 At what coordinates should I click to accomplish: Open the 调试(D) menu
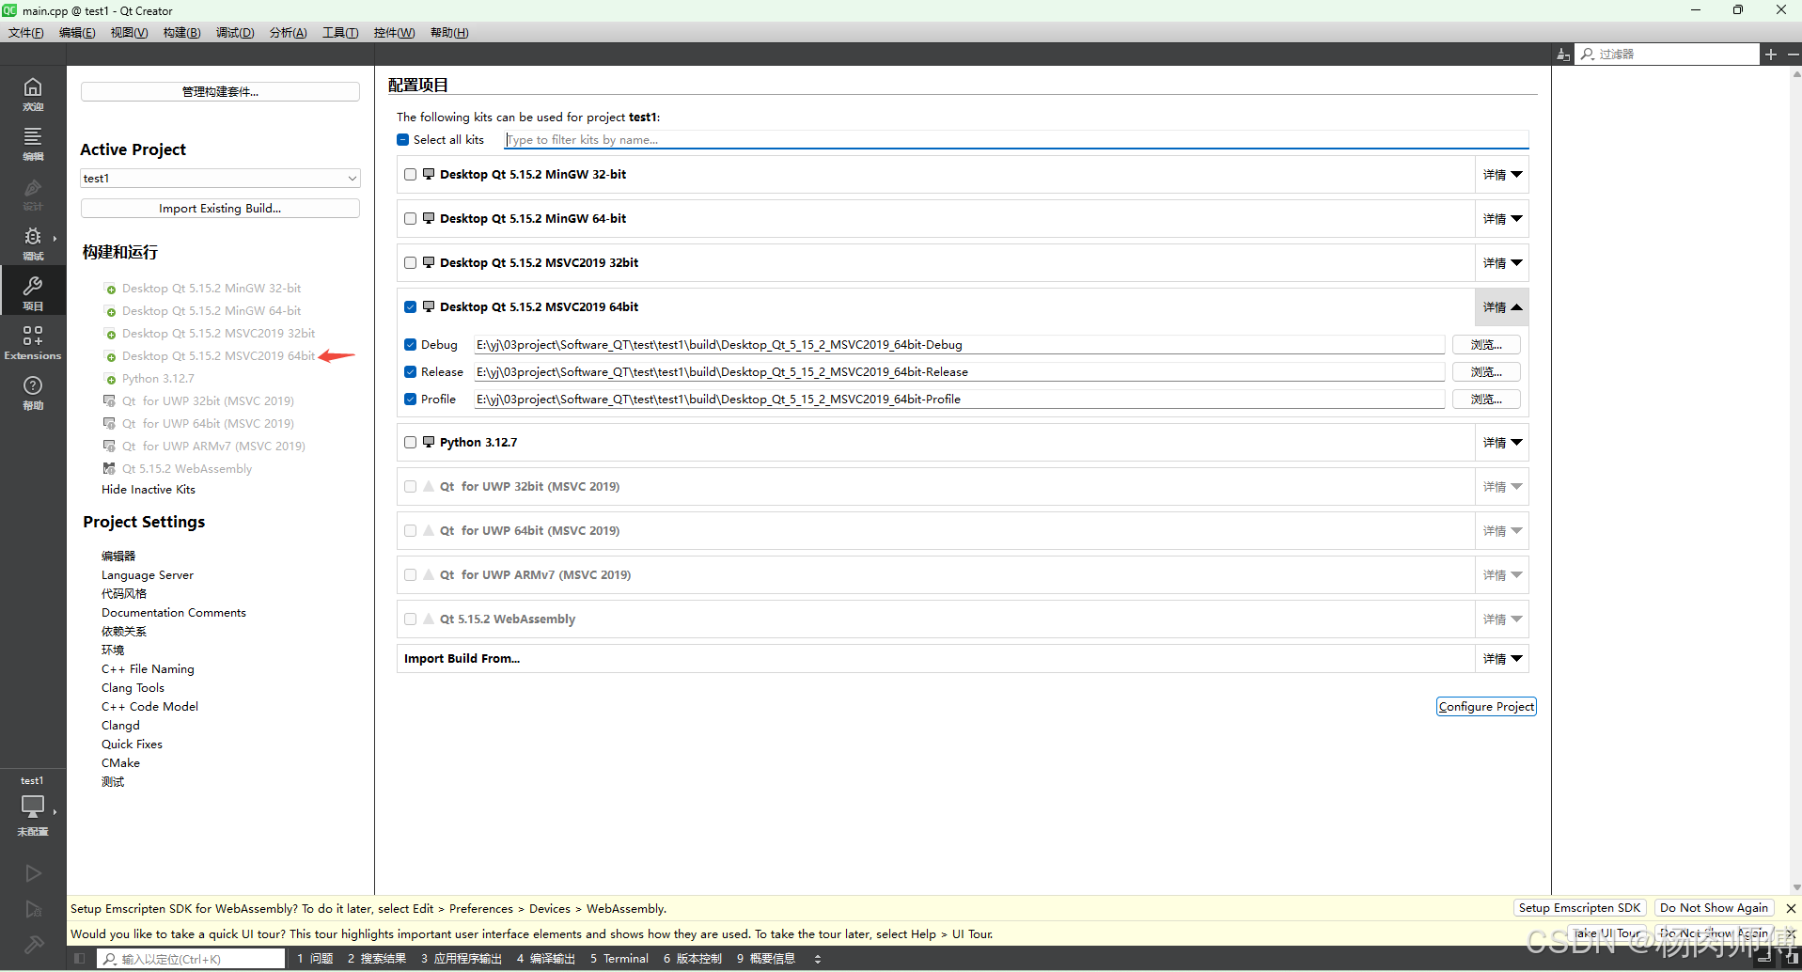coord(235,33)
